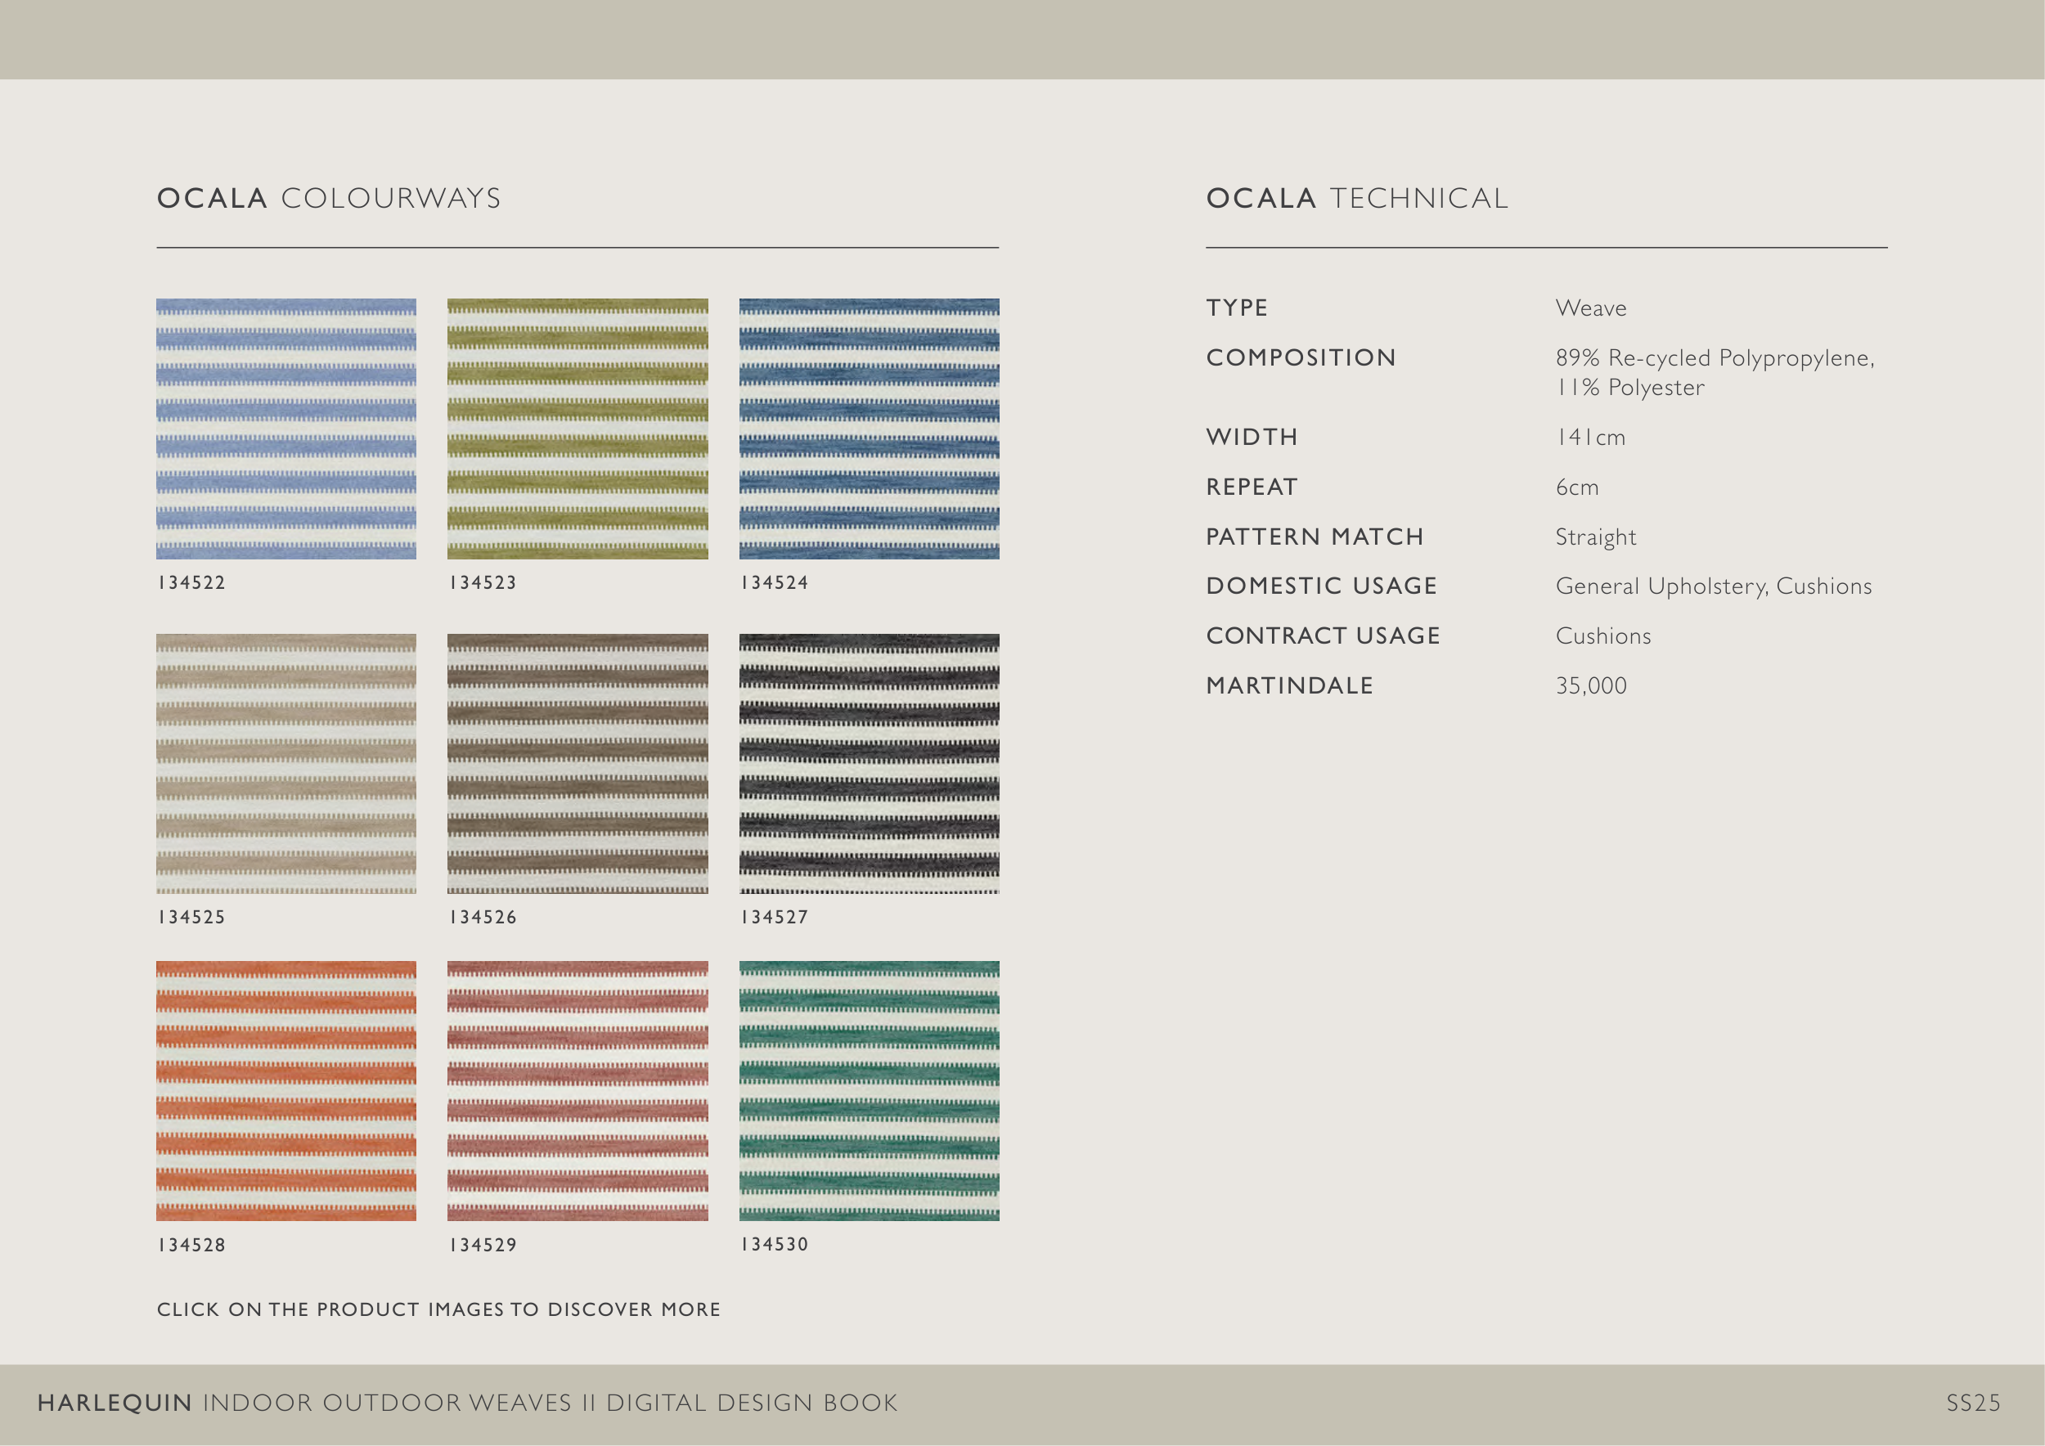Image resolution: width=2045 pixels, height=1446 pixels.
Task: Click the brown 134526 fabric swatch
Action: click(578, 763)
